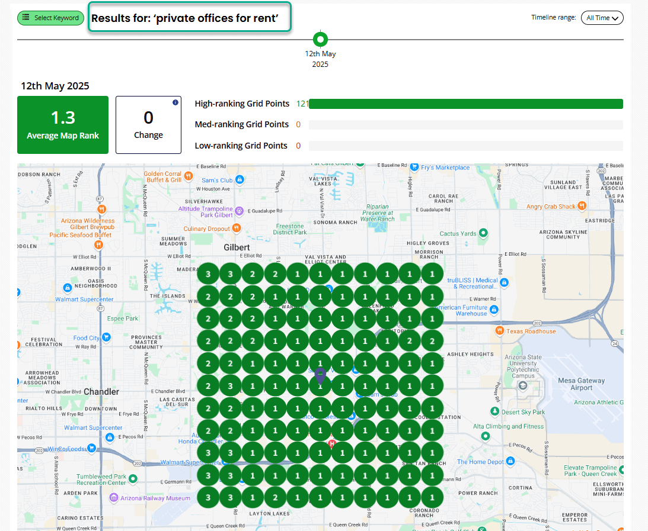The height and width of the screenshot is (531, 648).
Task: Click the 1.3 Average Map Rank tile
Action: (63, 125)
